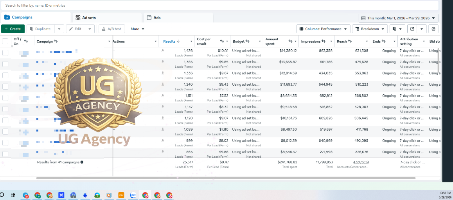
Task: Open the orange imou app in taskbar
Action: coord(121,195)
